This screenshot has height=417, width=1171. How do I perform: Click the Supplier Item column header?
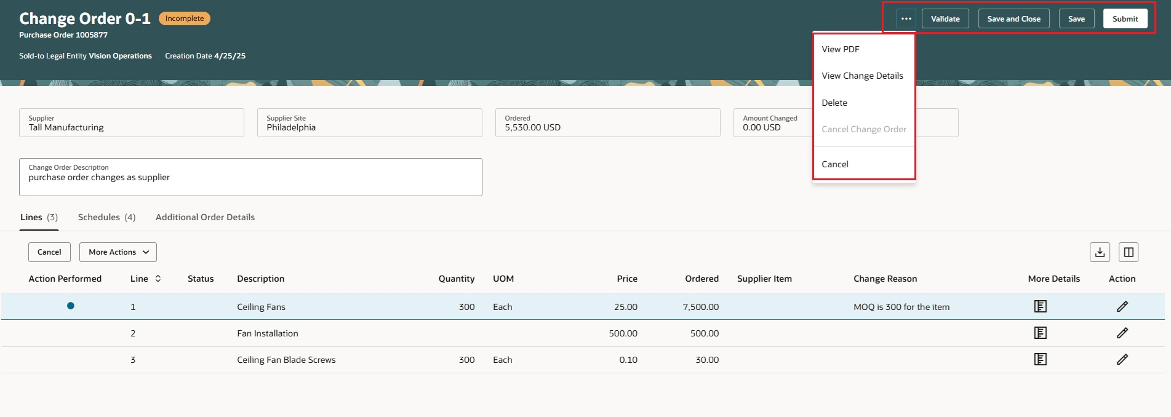[764, 279]
